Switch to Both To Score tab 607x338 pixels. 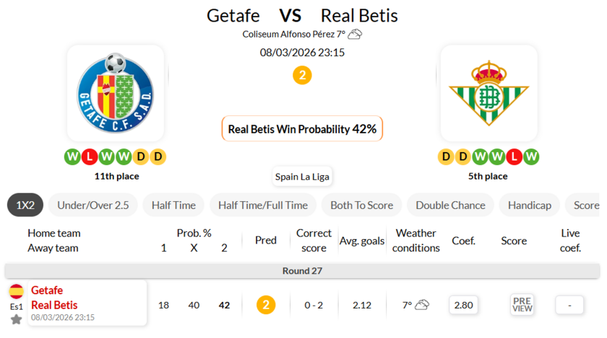click(x=361, y=205)
